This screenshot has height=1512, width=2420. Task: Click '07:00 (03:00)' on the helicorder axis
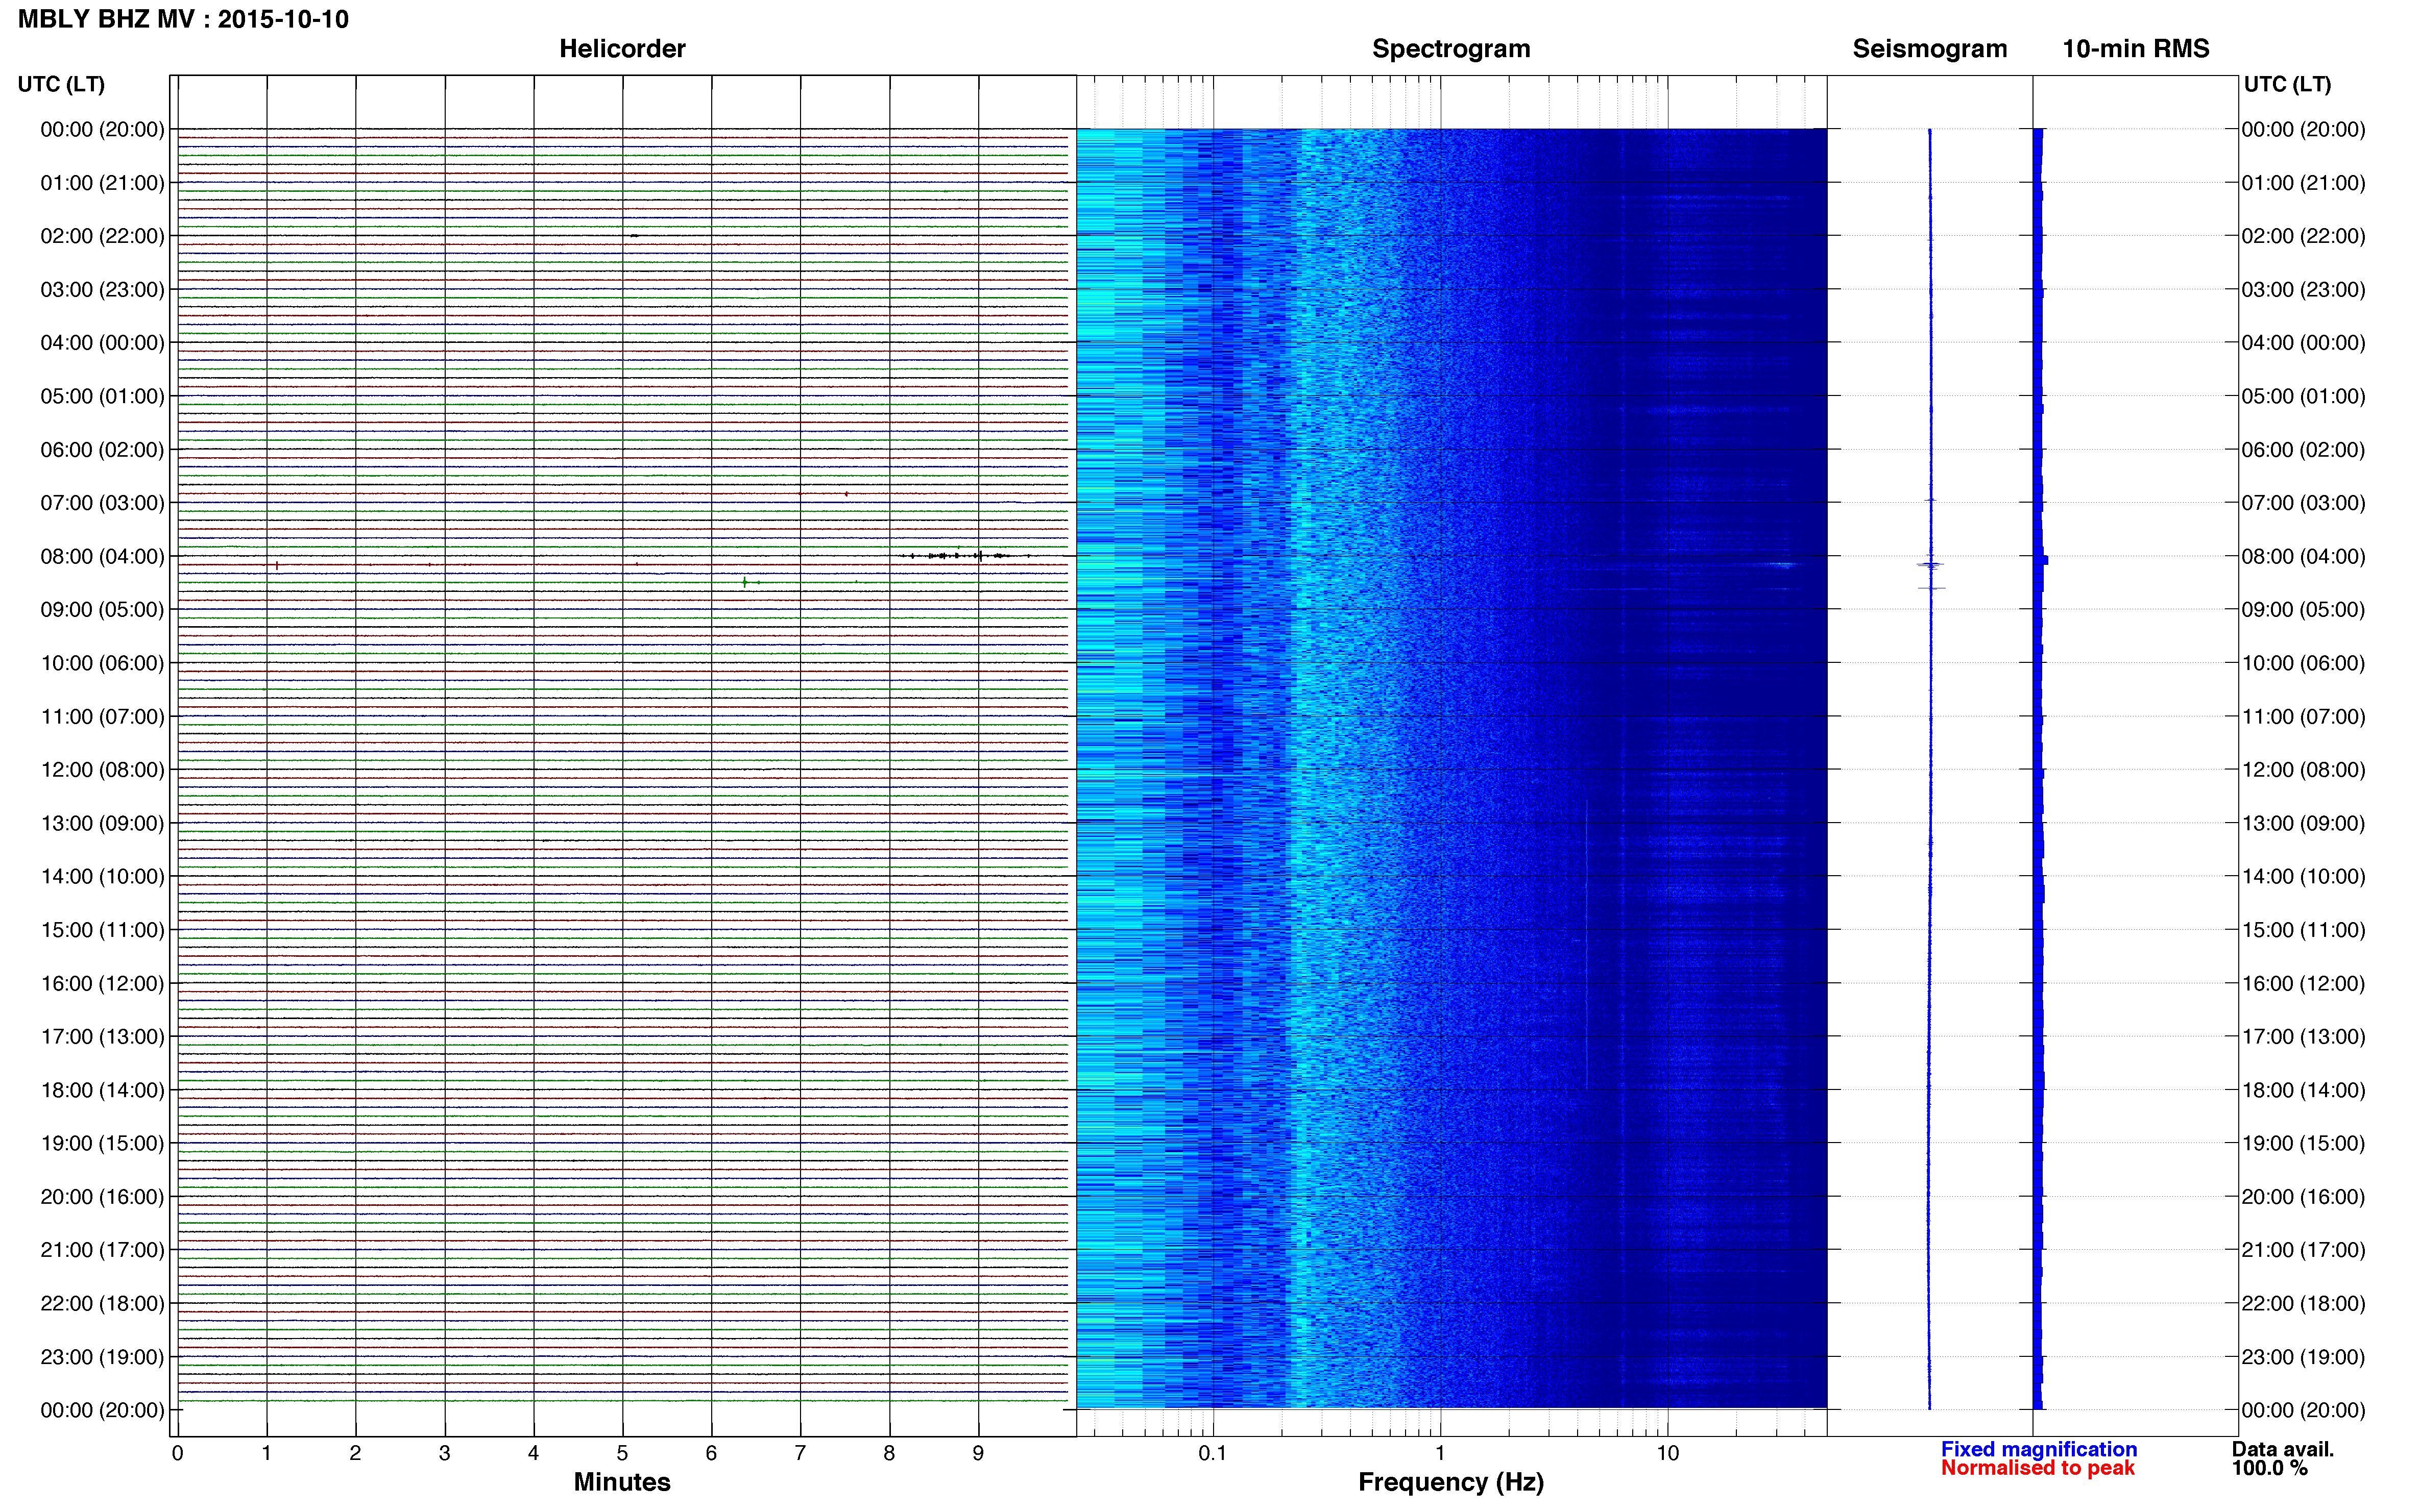pyautogui.click(x=102, y=503)
